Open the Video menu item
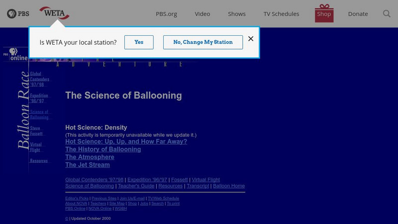This screenshot has width=398, height=224. coord(202,14)
